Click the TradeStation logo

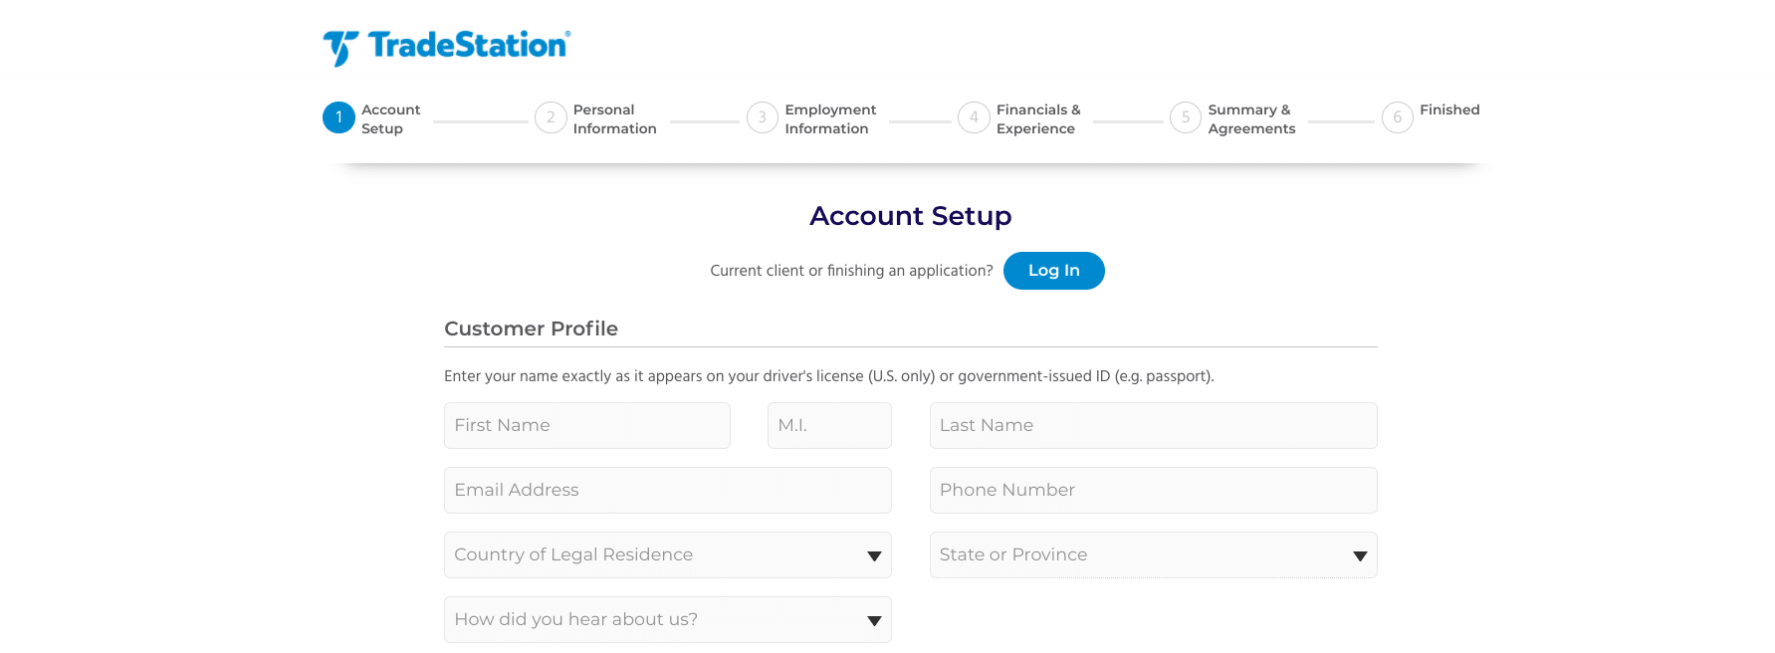pos(444,45)
